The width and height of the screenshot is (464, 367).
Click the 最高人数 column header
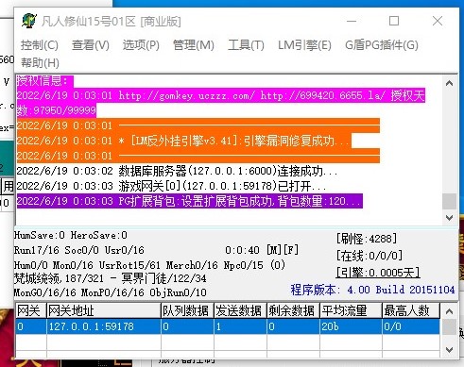[x=411, y=310]
